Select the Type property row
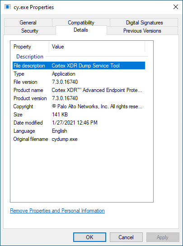Screen dimensions: 183x246 [79, 74]
